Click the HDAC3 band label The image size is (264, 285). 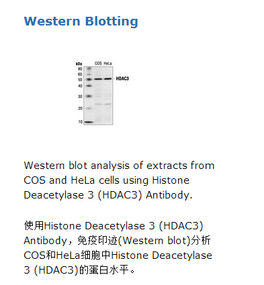pos(122,78)
